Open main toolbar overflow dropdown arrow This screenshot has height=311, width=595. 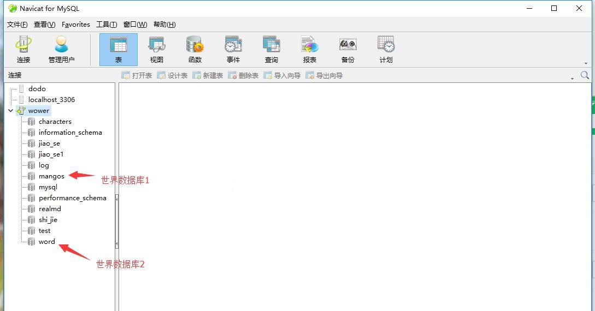click(x=586, y=63)
